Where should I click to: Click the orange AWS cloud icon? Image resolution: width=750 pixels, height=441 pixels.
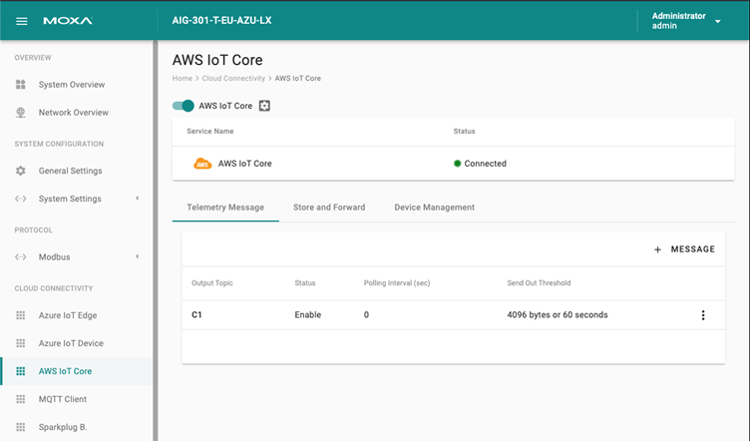202,164
